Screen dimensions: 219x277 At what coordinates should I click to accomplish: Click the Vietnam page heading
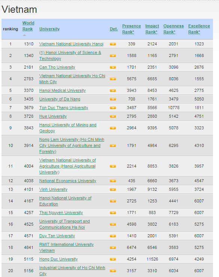tap(19, 9)
